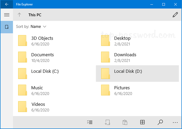
Task: Toggle multi-select checklist mode
Action: pyautogui.click(x=90, y=122)
